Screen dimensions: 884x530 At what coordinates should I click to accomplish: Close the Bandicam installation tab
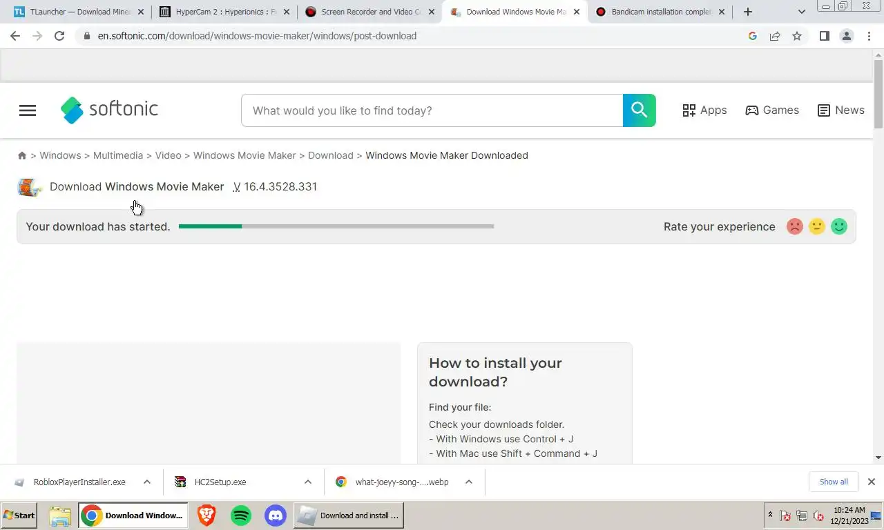(x=722, y=12)
